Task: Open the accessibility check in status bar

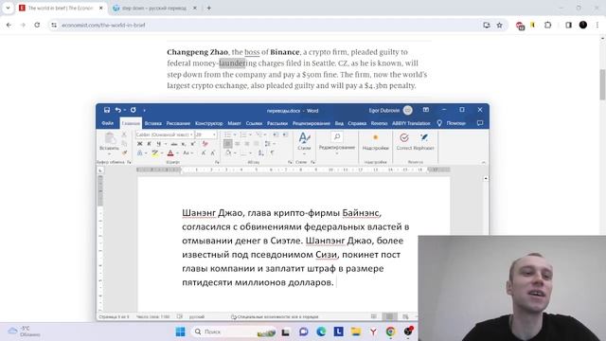Action: coord(275,316)
